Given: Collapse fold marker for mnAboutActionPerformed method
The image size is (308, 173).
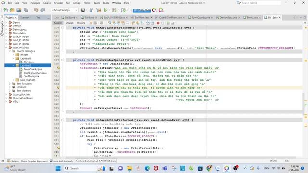Looking at the screenshot, I should pyautogui.click(x=63, y=28).
